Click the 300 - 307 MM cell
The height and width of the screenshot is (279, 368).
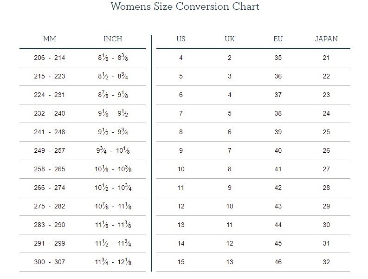[x=50, y=262]
